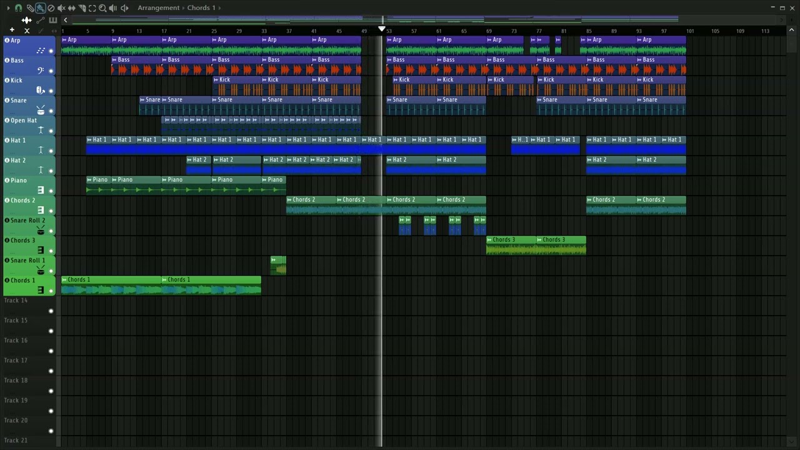Select the Mute tool speaker icon
800x450 pixels.
[61, 8]
